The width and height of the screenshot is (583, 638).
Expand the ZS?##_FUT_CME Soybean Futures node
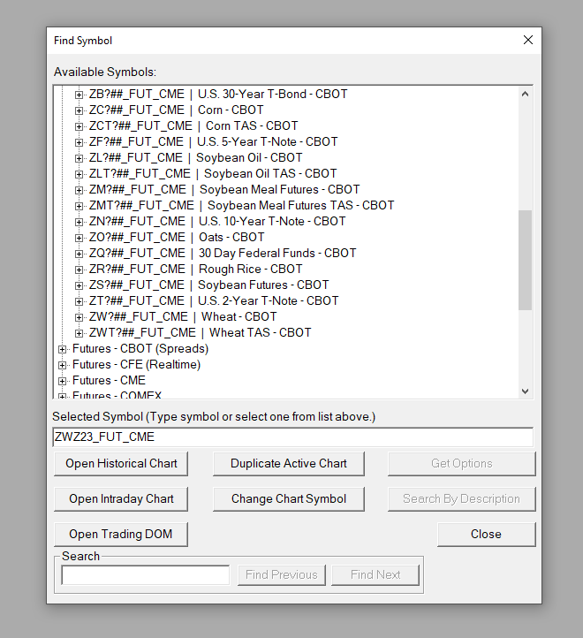tap(79, 285)
